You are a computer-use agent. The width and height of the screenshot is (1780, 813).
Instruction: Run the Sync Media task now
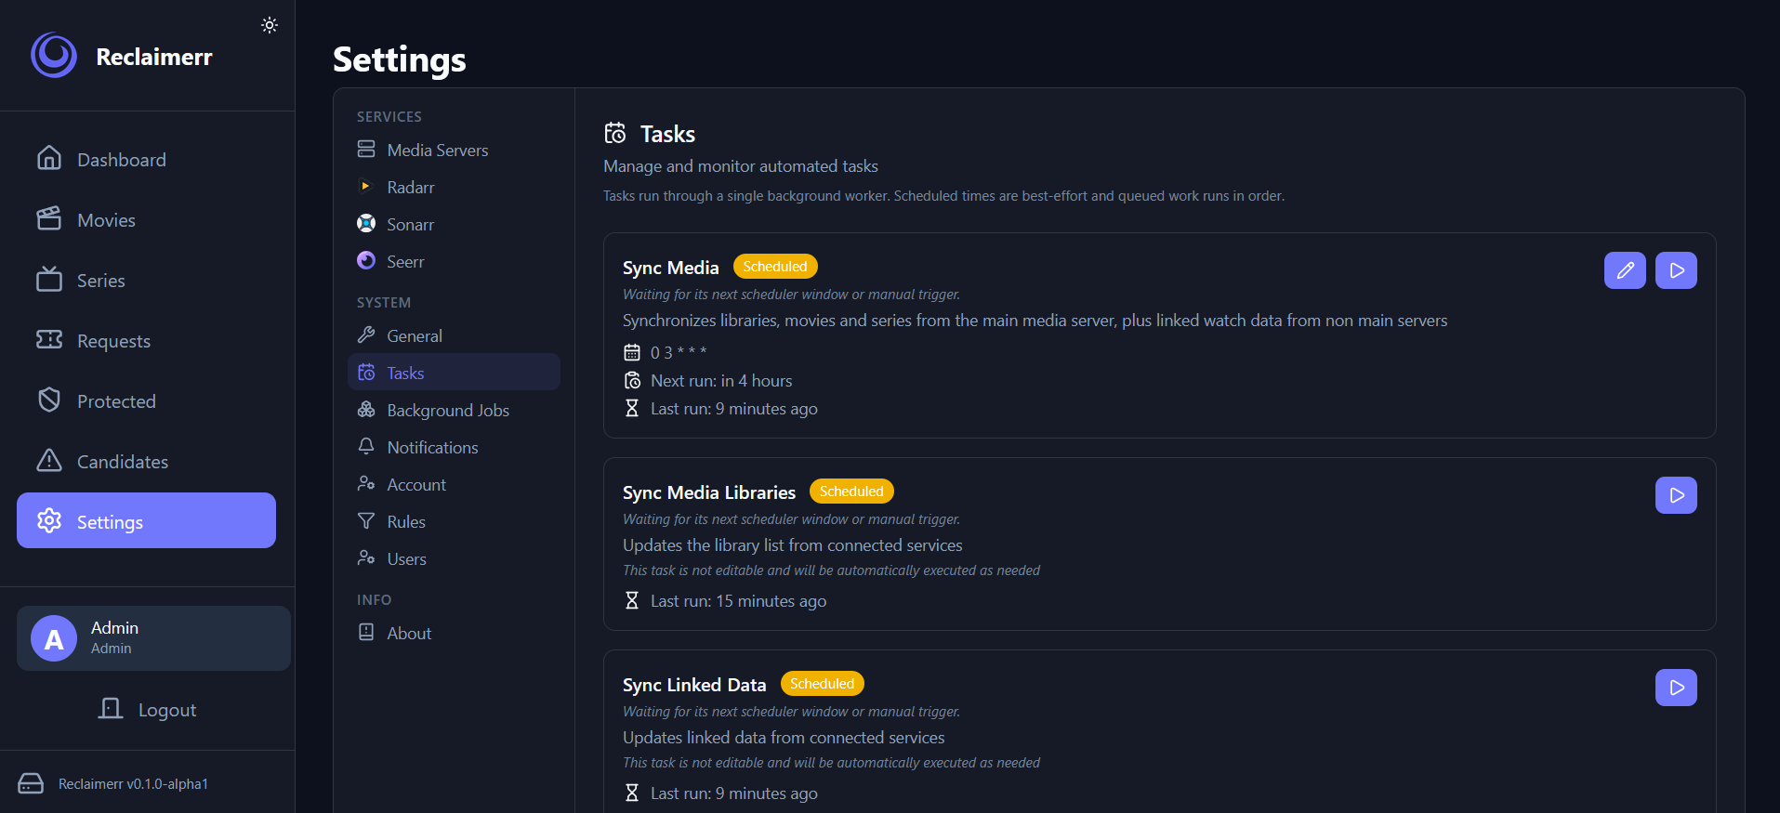(x=1676, y=270)
